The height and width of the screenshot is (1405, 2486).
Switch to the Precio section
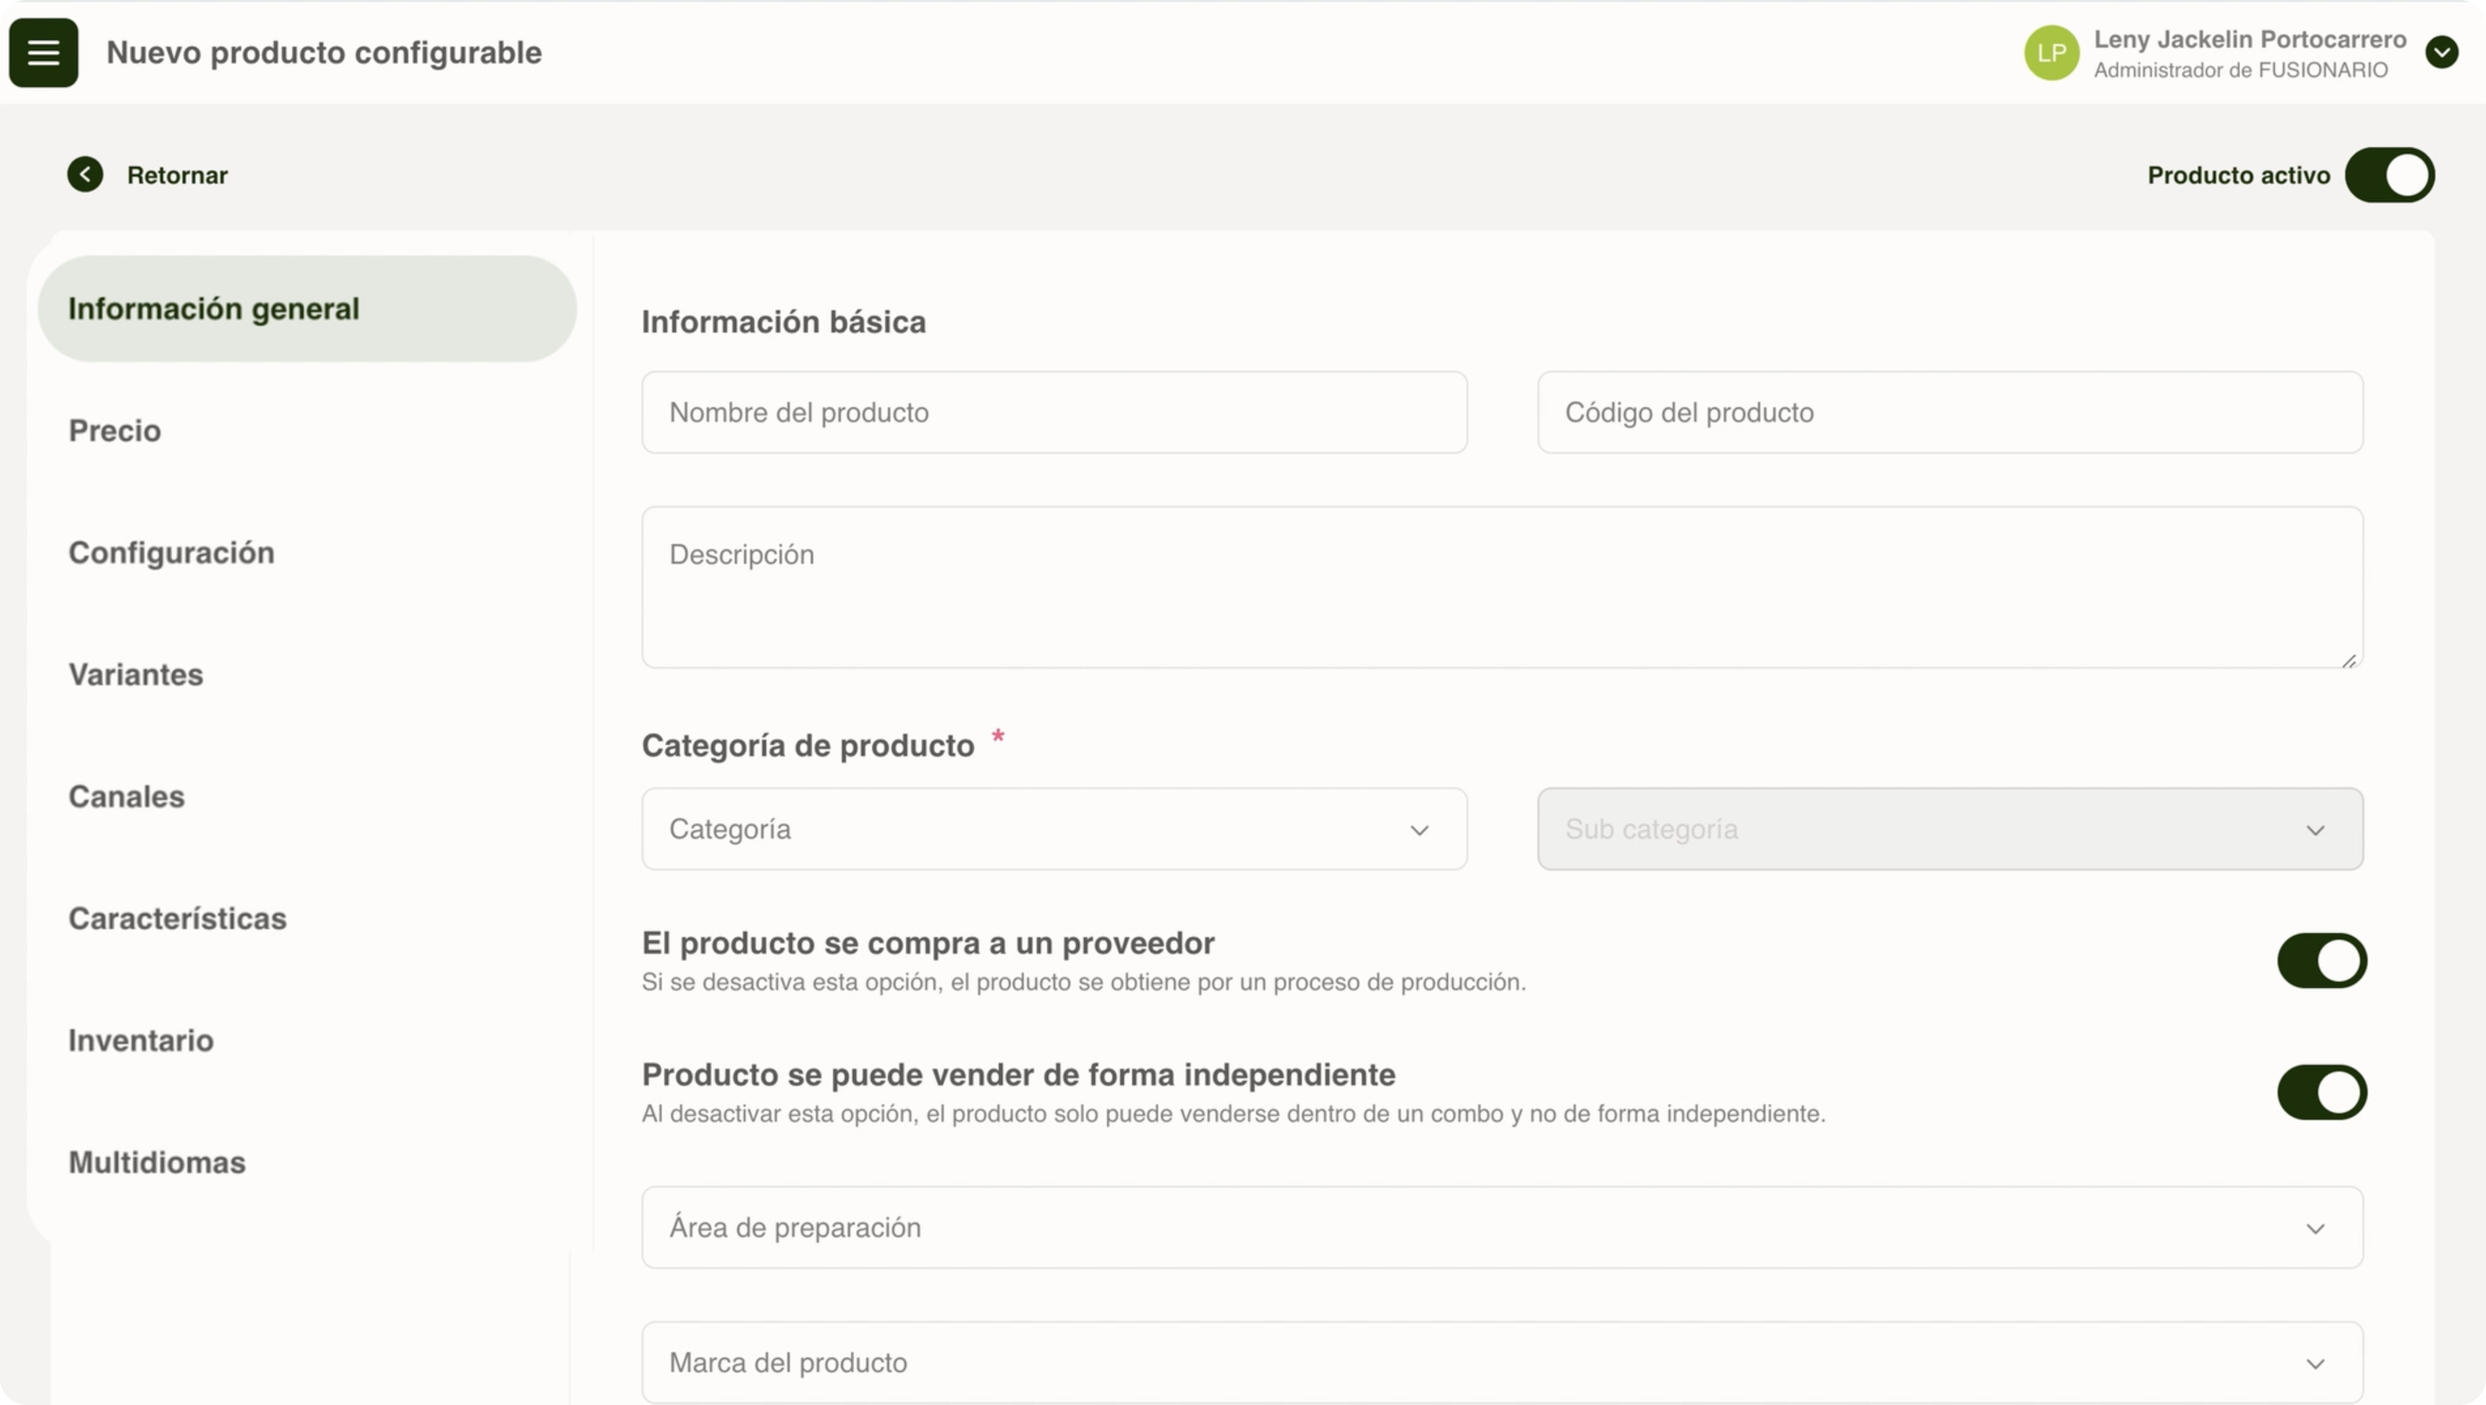[115, 430]
